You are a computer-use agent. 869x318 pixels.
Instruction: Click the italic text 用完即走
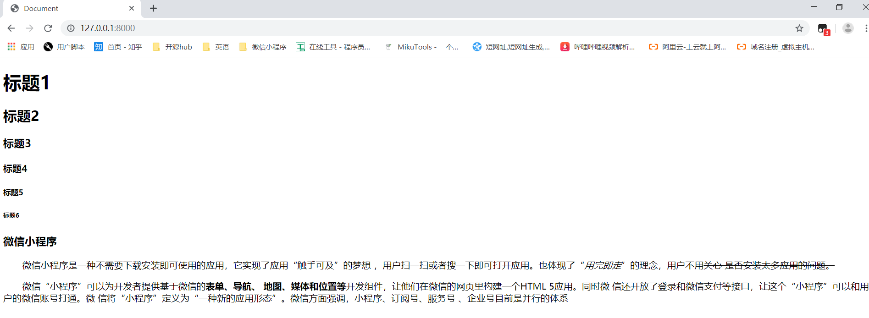point(603,265)
